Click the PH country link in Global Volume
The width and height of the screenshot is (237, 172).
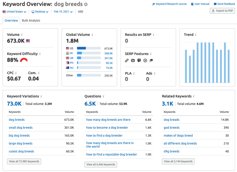pos(71,63)
